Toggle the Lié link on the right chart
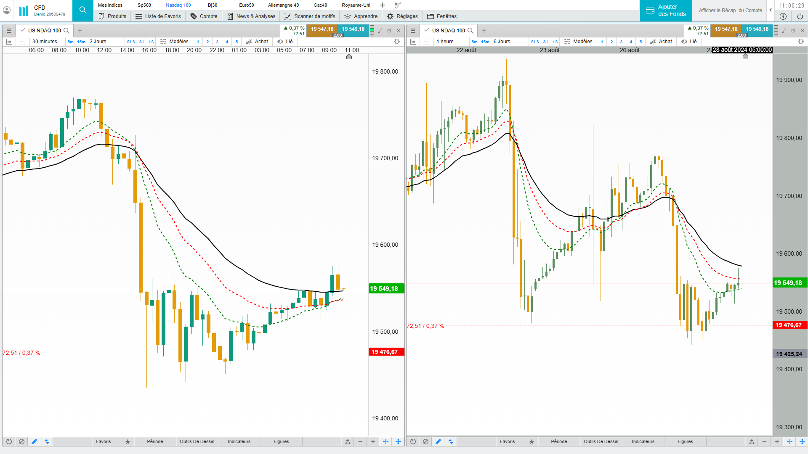This screenshot has height=454, width=808. click(689, 42)
